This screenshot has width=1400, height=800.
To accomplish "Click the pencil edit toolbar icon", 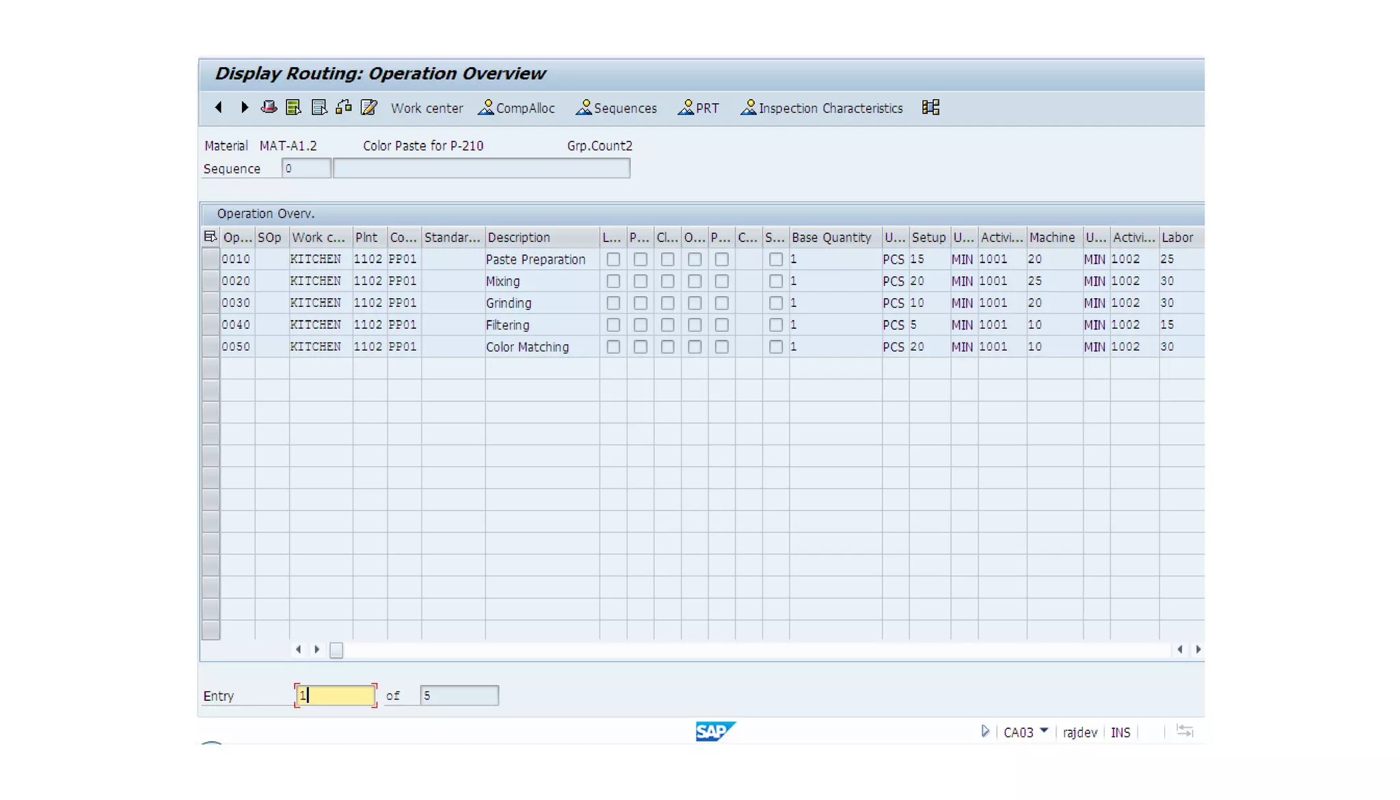I will [x=369, y=107].
